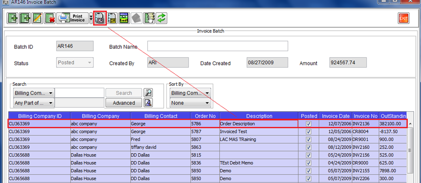
Task: Click the edit invoice pencil icon
Action: click(37, 18)
